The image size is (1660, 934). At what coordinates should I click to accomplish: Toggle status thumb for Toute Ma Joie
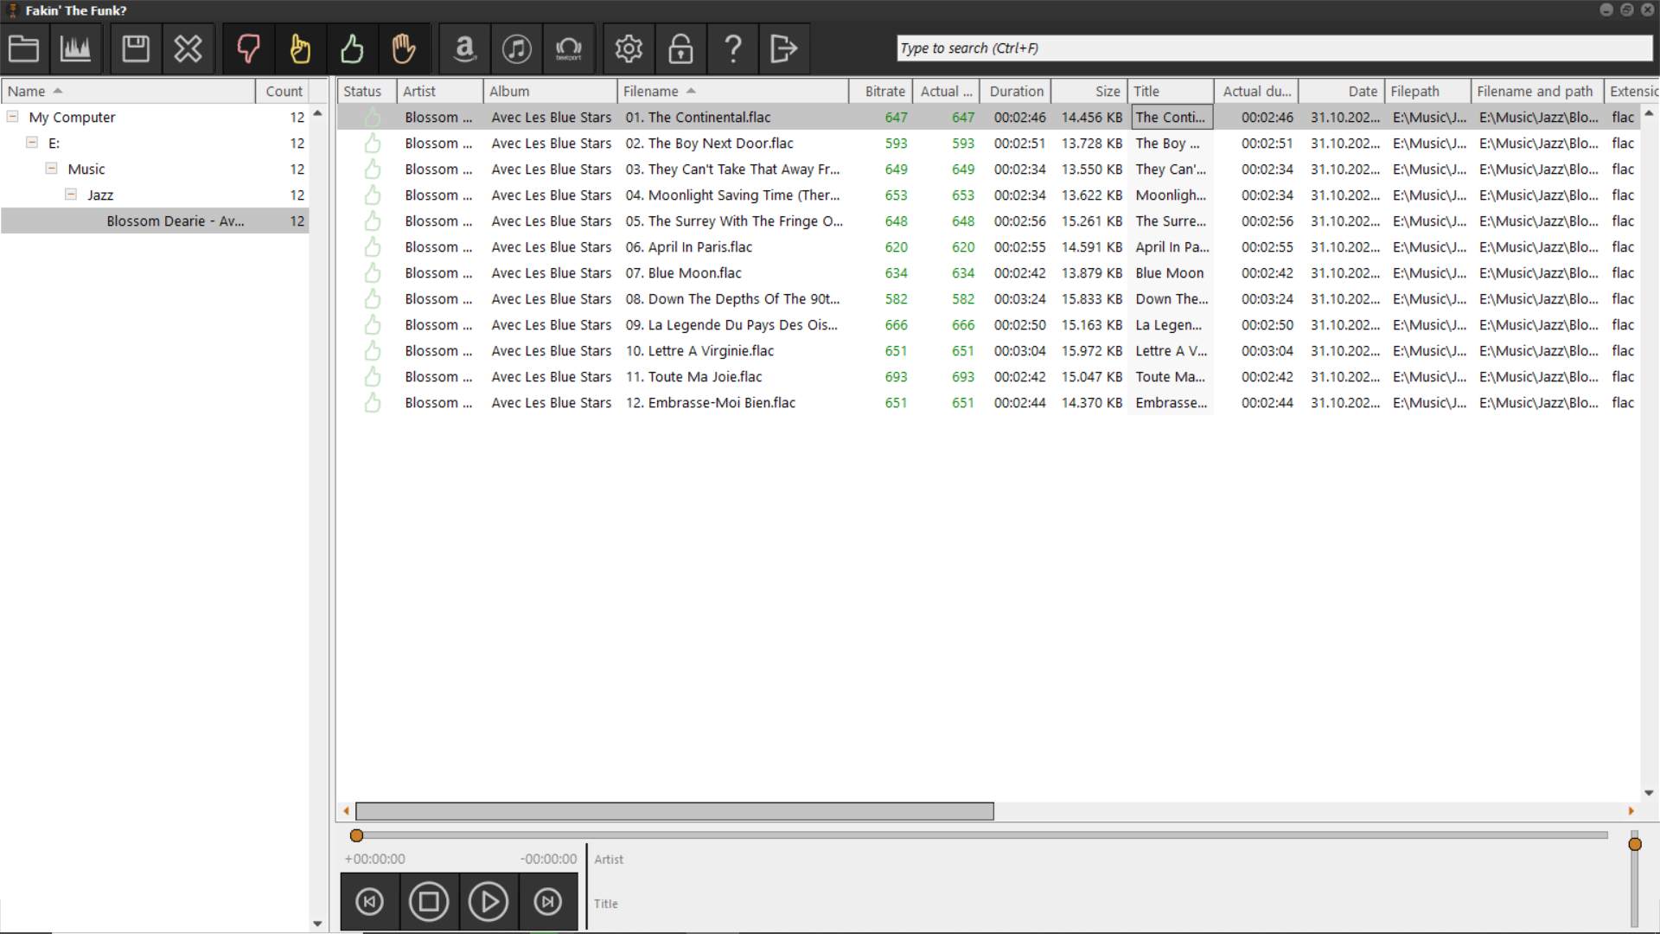373,377
